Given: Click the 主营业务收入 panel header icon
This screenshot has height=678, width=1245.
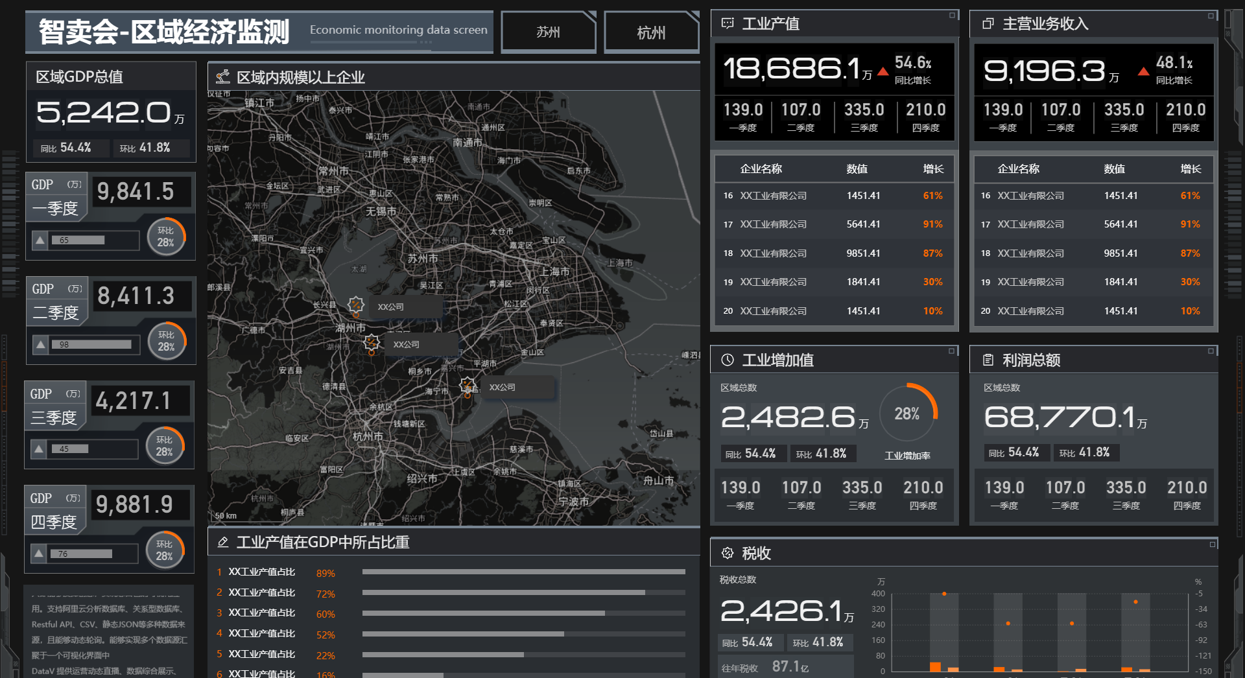Looking at the screenshot, I should [x=988, y=23].
